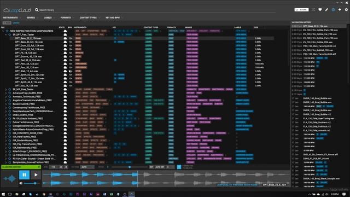Screen dimensions: 350x197
Task: Star the DNB3_DABRO_FREE pack
Action: click(9, 115)
